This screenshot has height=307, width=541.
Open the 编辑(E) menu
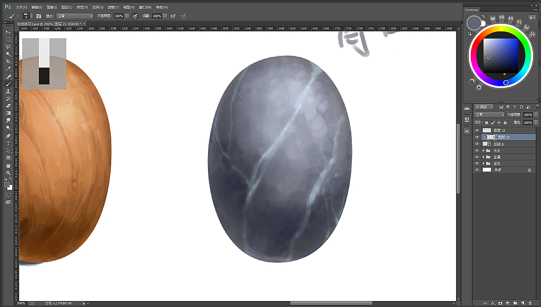click(37, 7)
